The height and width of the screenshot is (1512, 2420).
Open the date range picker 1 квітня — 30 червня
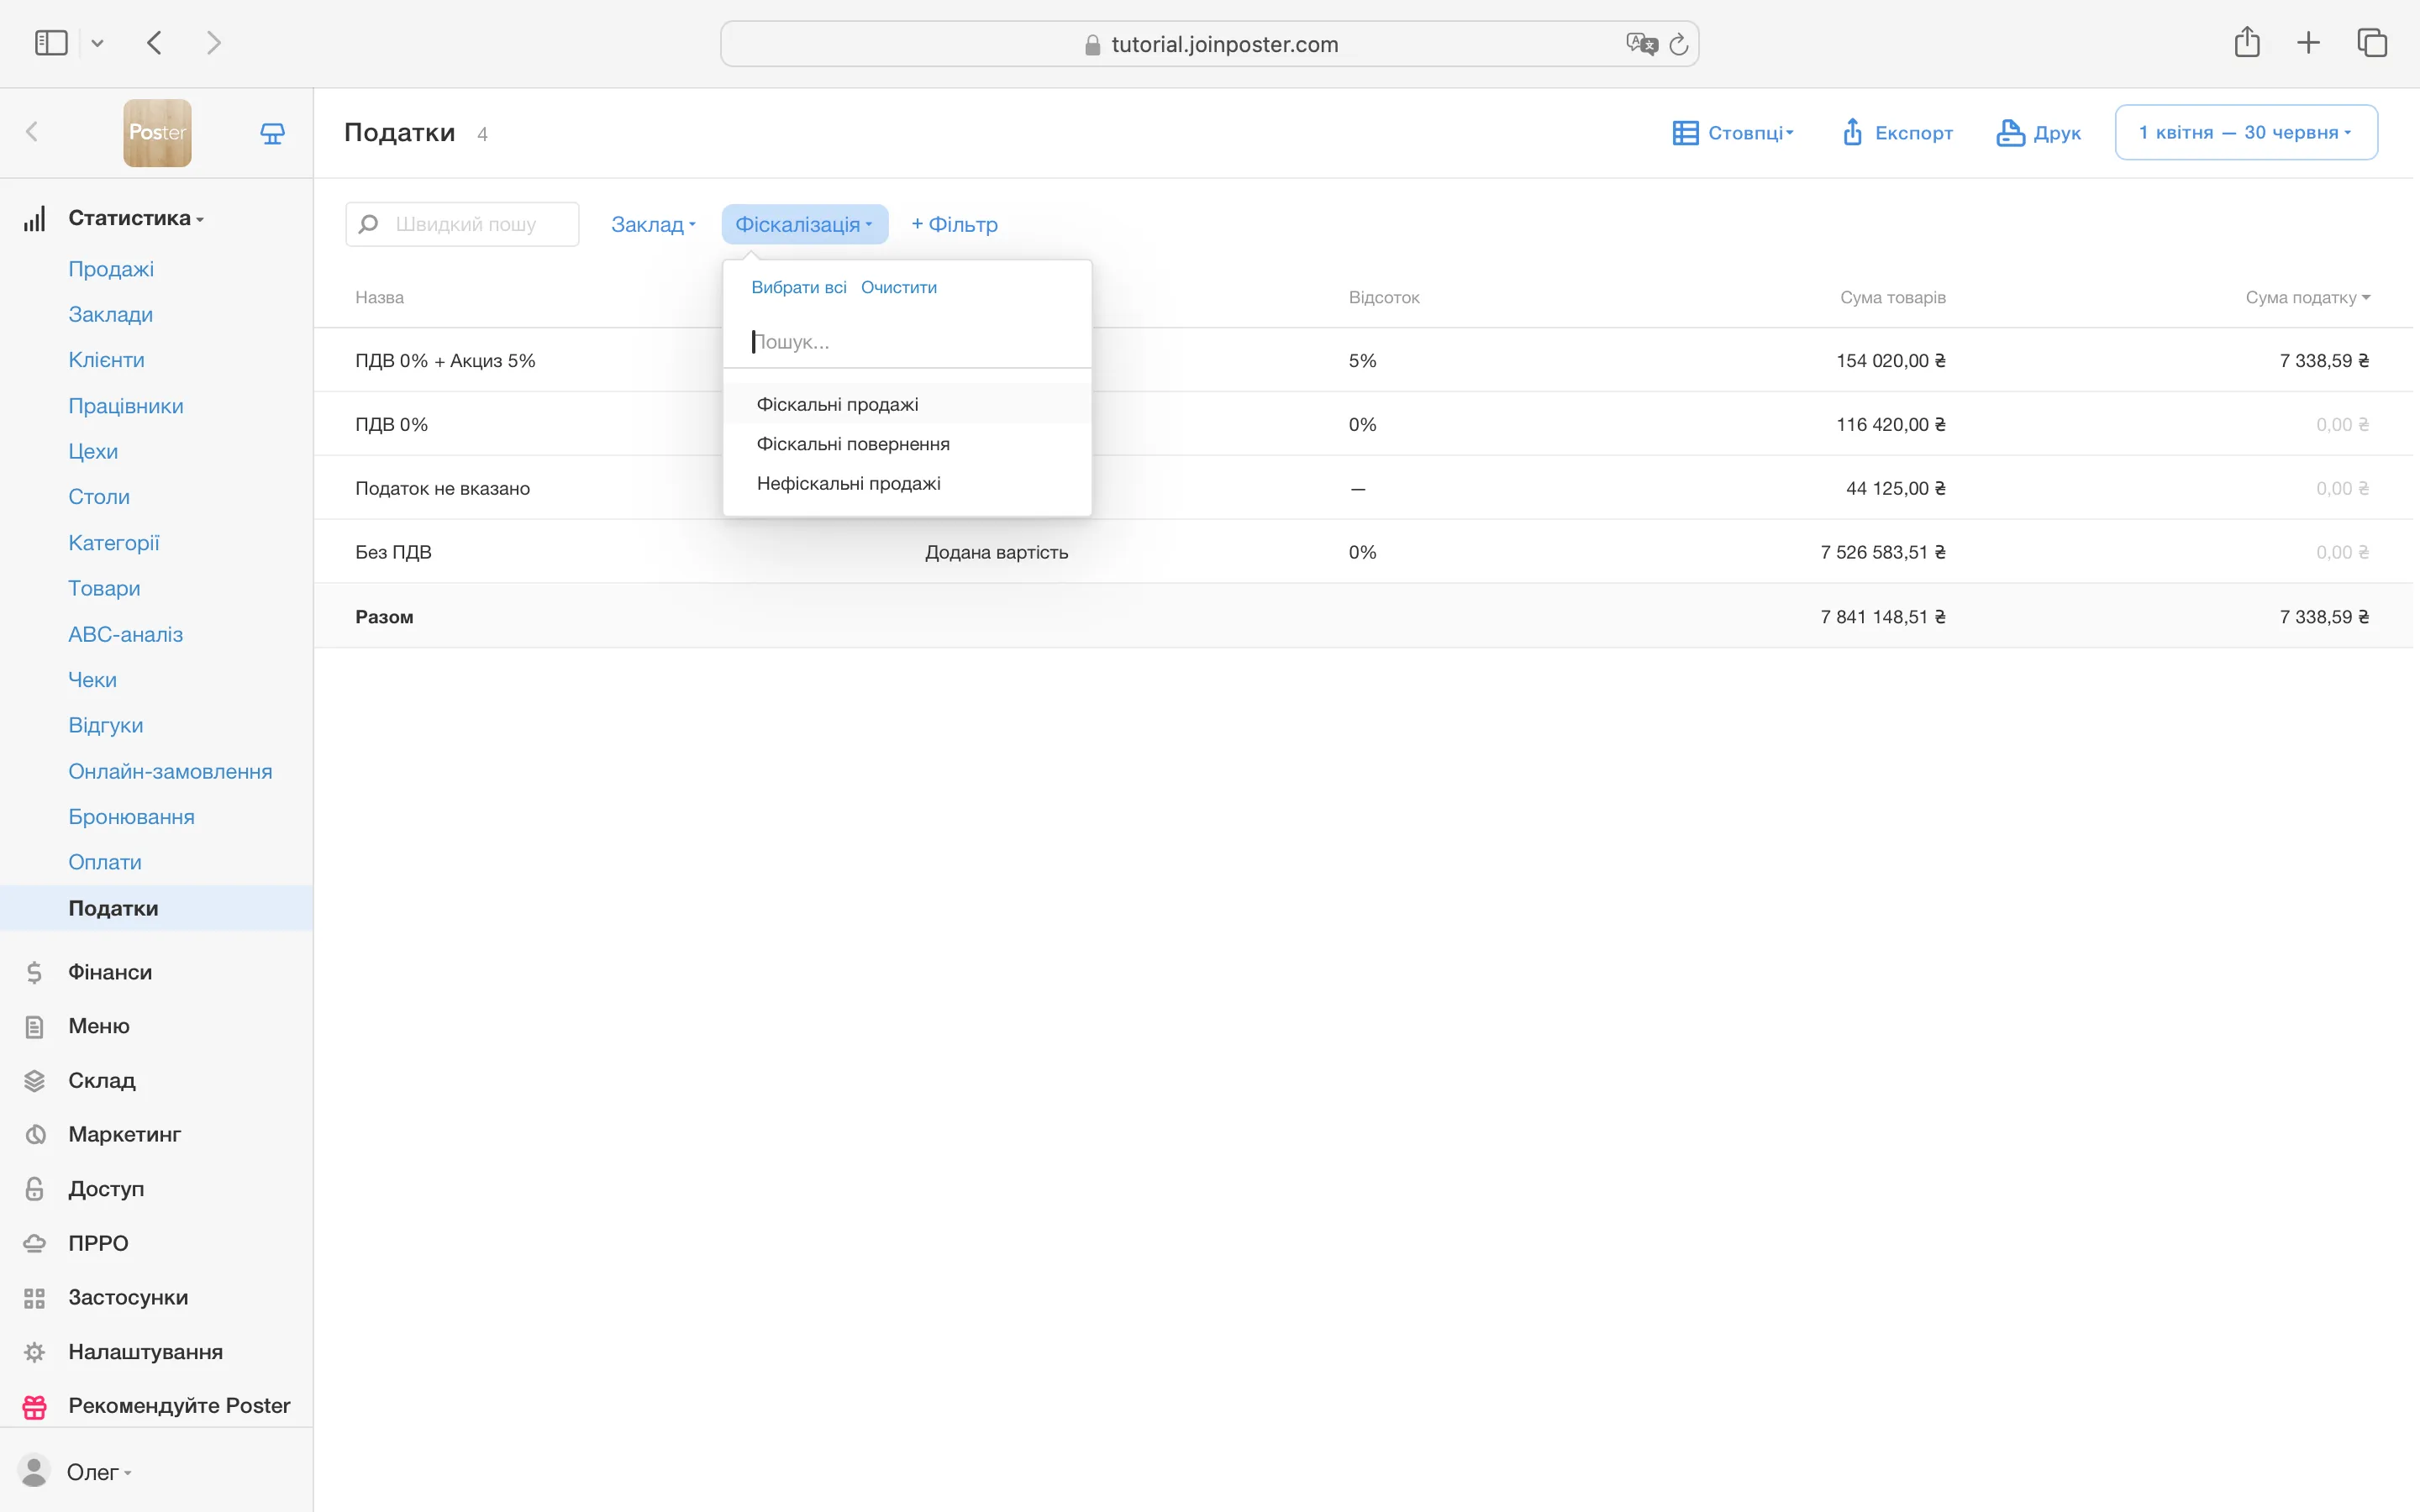tap(2245, 132)
